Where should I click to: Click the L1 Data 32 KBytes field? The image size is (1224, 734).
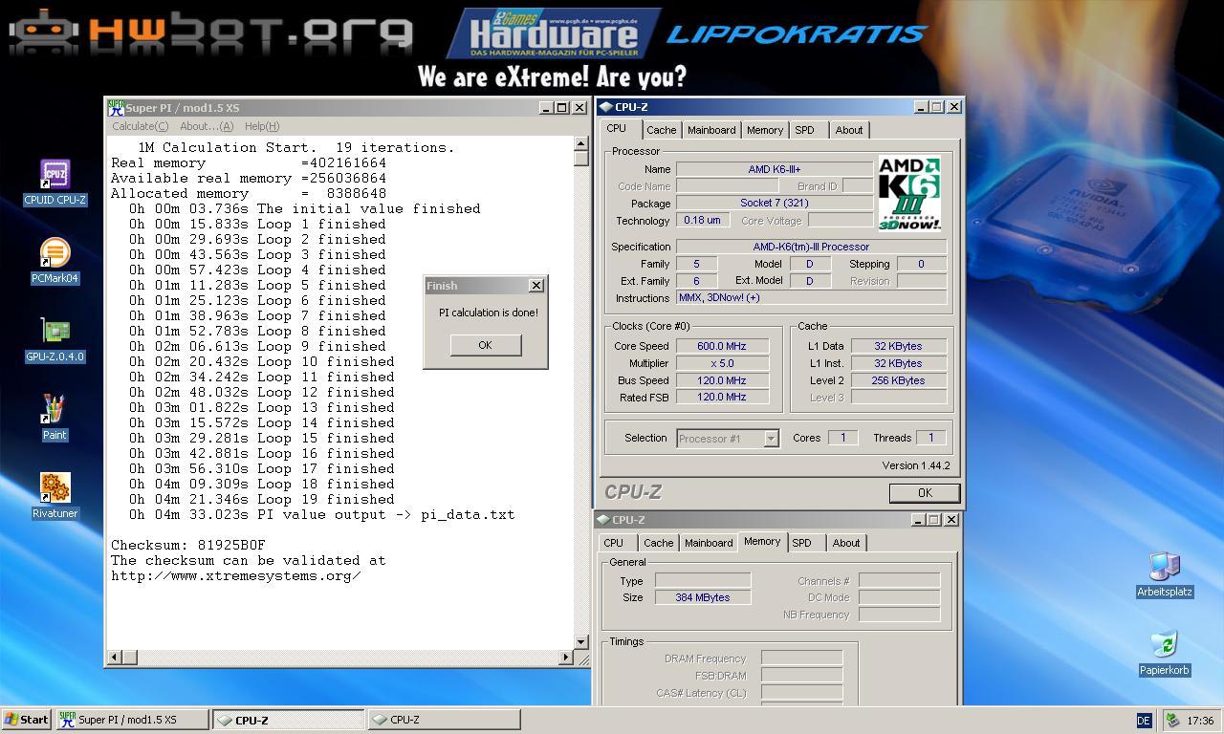click(x=899, y=346)
